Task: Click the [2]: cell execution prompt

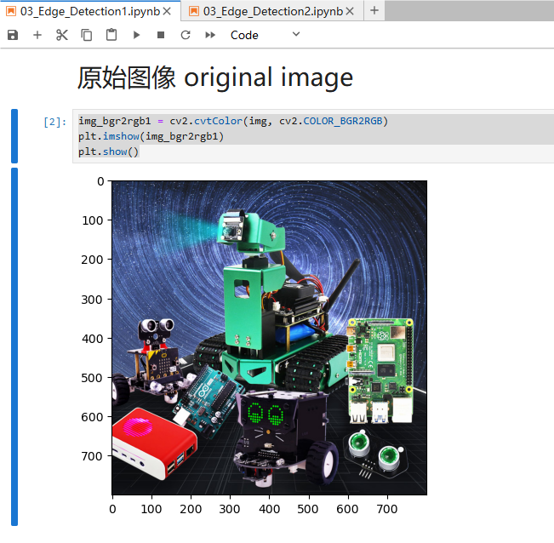Action: [x=54, y=122]
